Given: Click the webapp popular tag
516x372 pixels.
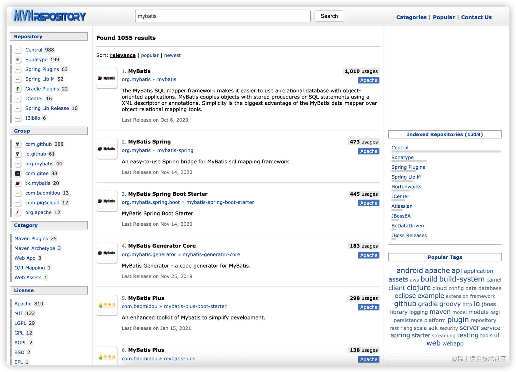Looking at the screenshot, I should click(453, 344).
